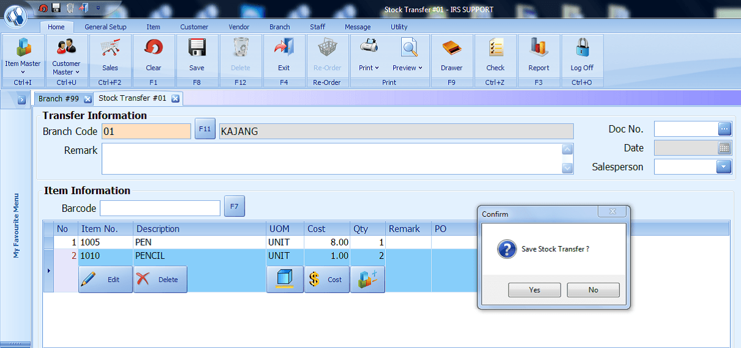Open the Vendor ribbon tab

(x=239, y=27)
